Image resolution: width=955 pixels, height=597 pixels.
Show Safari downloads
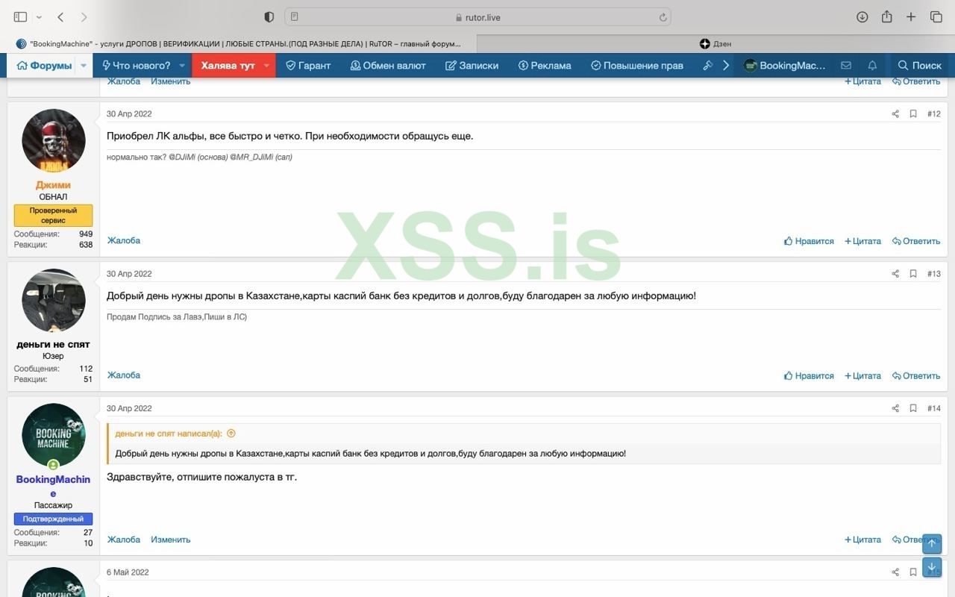click(x=862, y=17)
